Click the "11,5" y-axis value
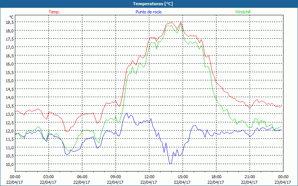The image size is (298, 186). click(10, 139)
